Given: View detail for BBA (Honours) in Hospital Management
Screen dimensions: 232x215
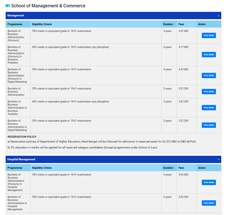Looking at the screenshot, I should pyautogui.click(x=209, y=182).
